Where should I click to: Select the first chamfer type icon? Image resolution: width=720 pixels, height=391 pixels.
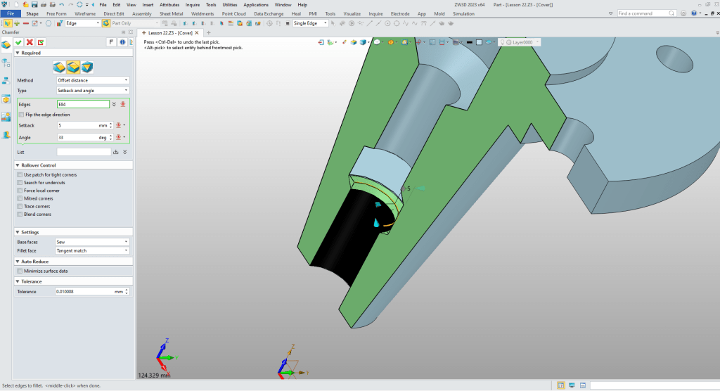60,67
